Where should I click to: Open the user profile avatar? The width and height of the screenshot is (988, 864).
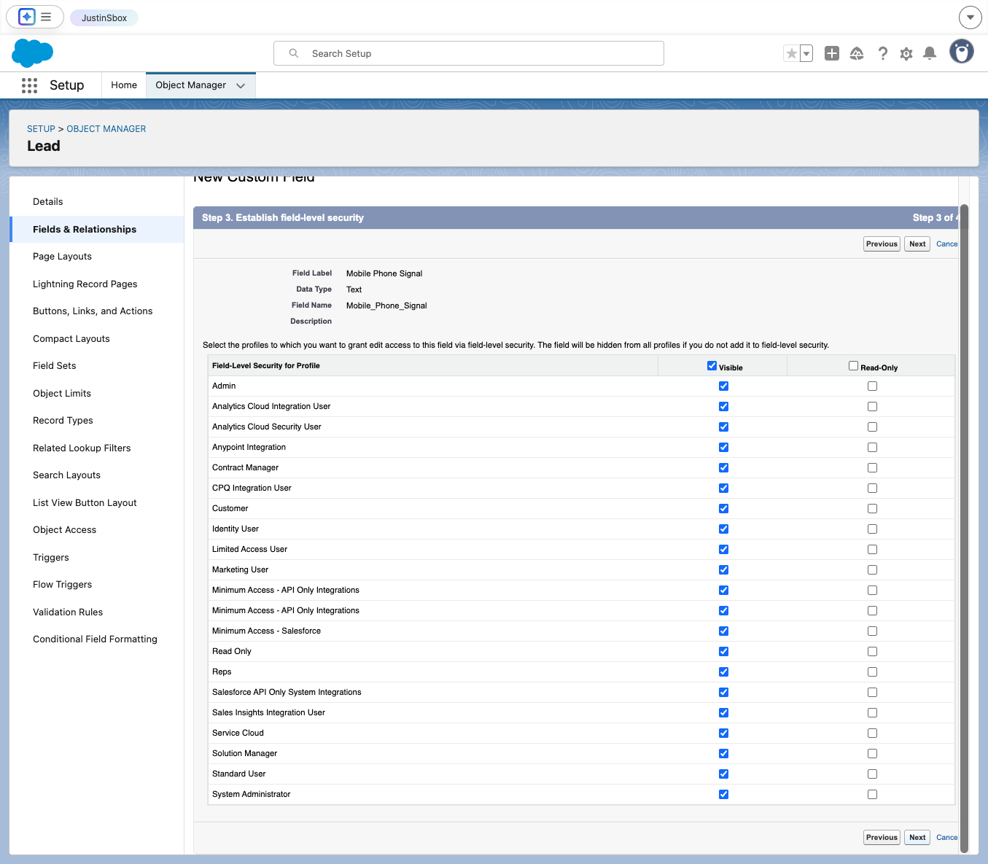(x=962, y=51)
